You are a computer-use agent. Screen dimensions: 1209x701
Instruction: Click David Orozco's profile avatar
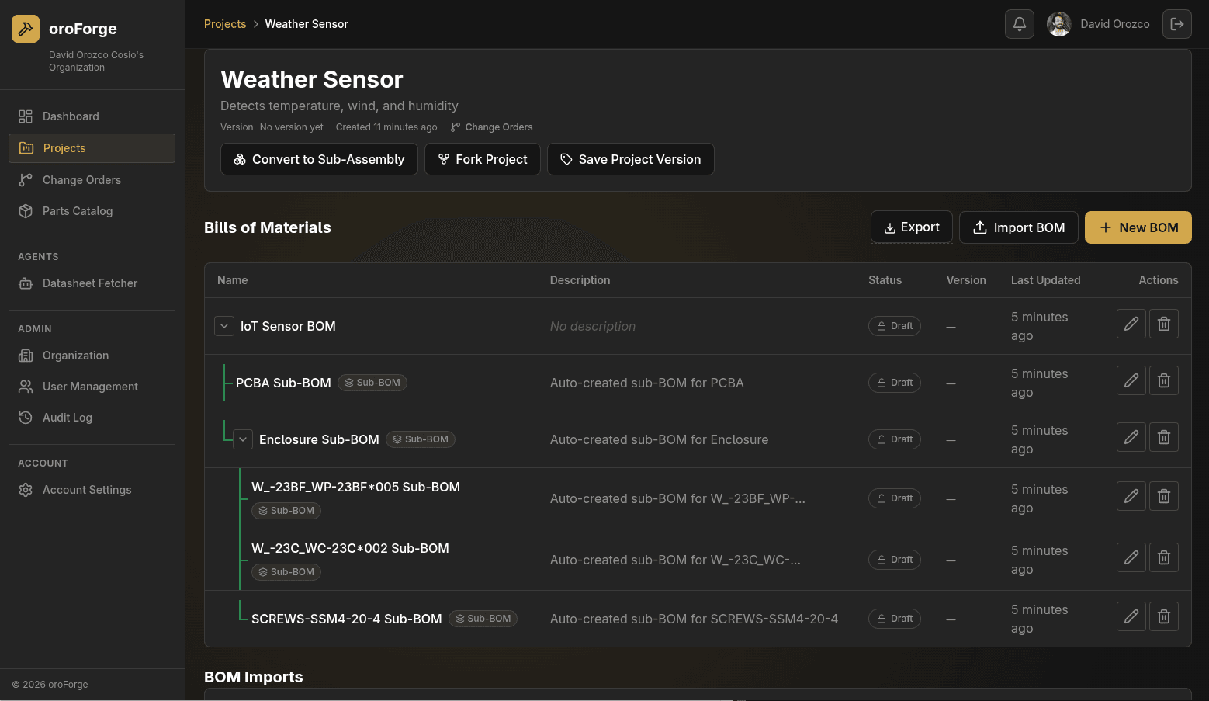tap(1059, 24)
